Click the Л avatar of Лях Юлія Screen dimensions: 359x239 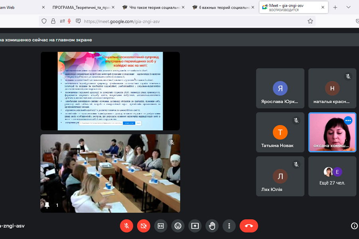(x=280, y=176)
